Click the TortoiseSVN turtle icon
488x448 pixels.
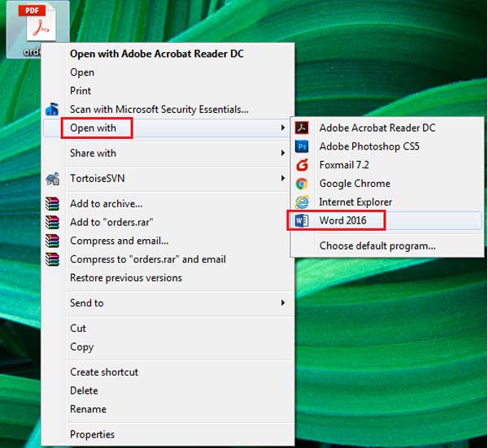point(53,179)
